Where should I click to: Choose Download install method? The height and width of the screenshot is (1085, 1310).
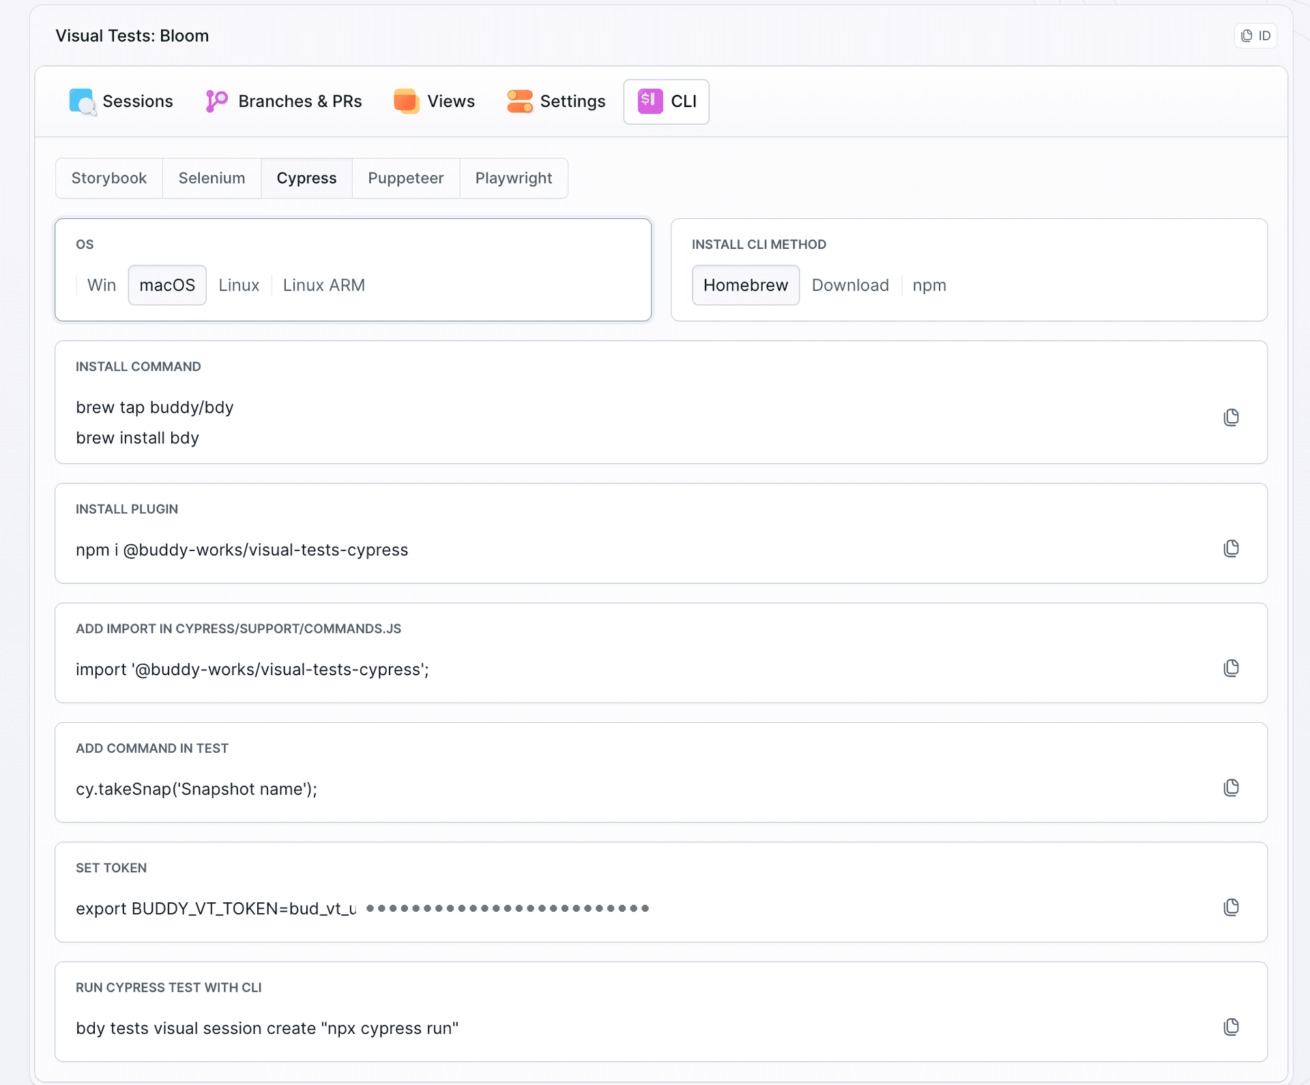pos(850,285)
